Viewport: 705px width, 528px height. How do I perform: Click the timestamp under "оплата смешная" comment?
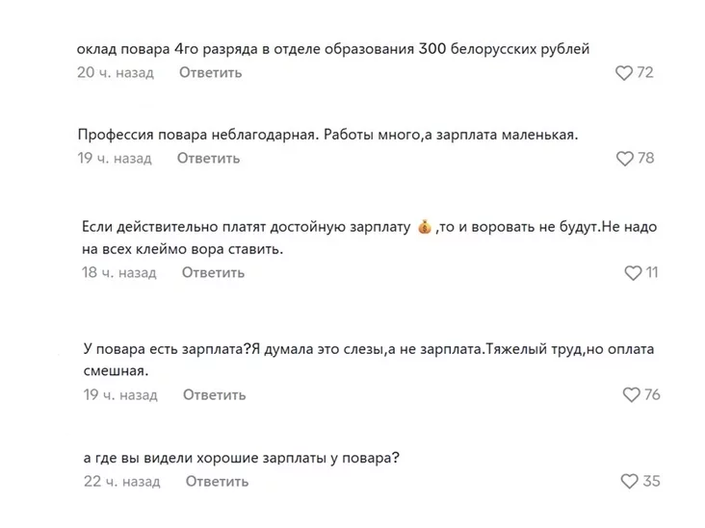pyautogui.click(x=120, y=394)
